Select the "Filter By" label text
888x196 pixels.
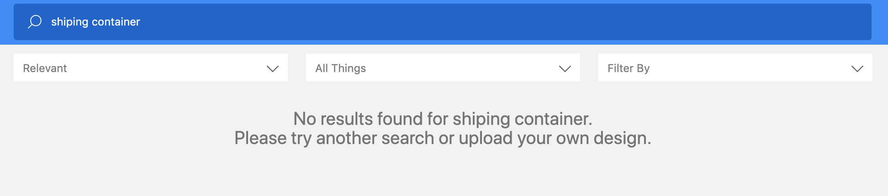coord(629,68)
